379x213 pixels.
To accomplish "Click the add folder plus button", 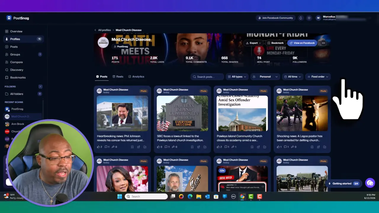I will tap(40, 86).
